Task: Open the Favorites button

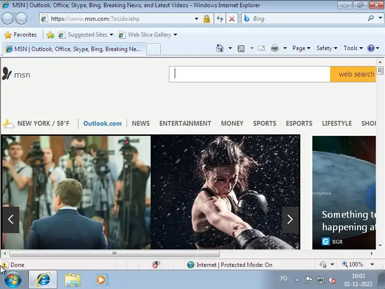Action: pyautogui.click(x=20, y=35)
